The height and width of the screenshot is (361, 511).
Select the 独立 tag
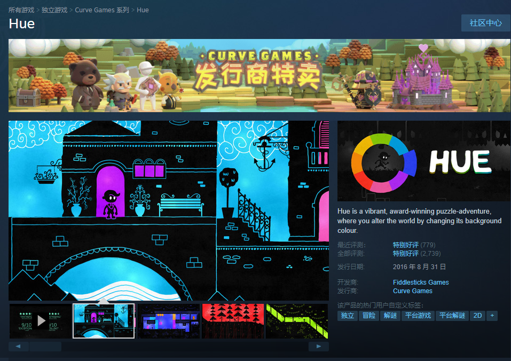click(348, 316)
